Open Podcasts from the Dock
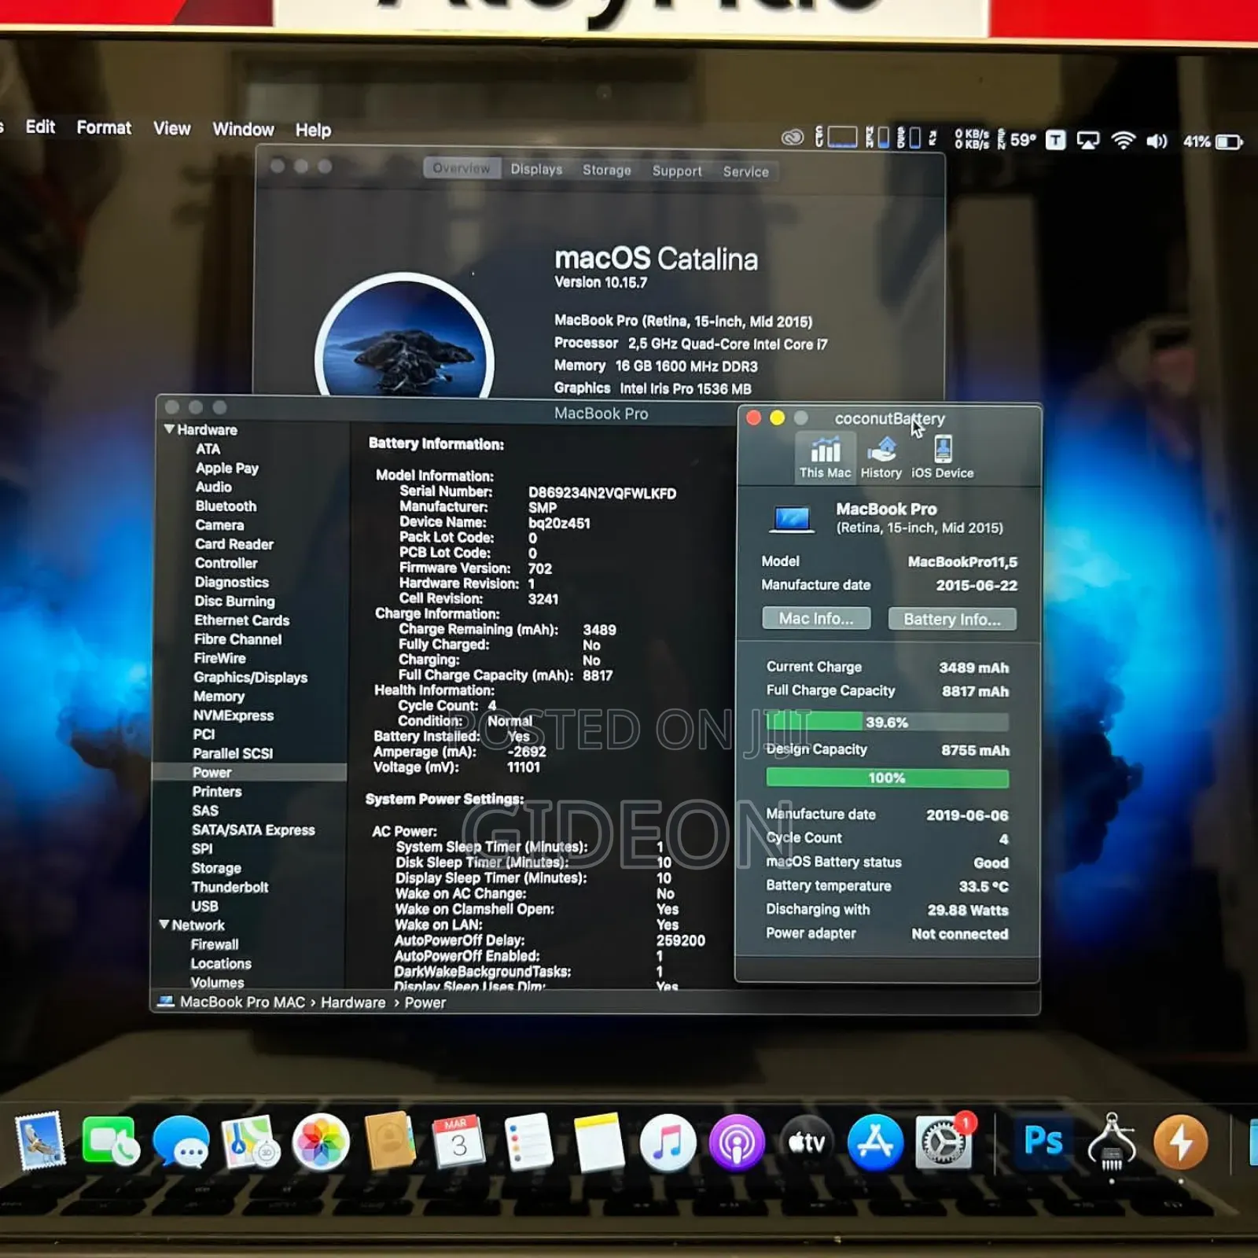 coord(737,1142)
